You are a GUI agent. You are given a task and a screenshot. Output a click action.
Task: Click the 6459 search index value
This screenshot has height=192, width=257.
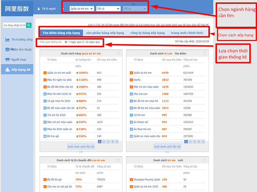165,73
